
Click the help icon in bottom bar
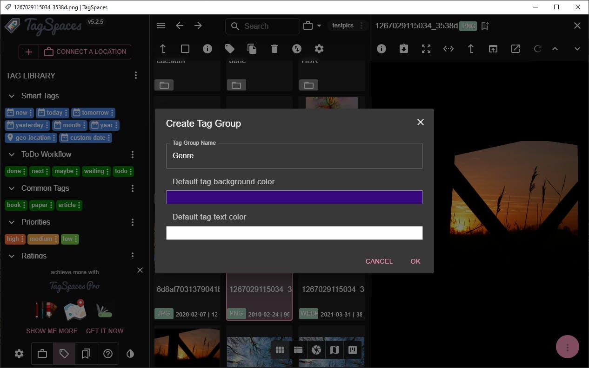(x=108, y=354)
